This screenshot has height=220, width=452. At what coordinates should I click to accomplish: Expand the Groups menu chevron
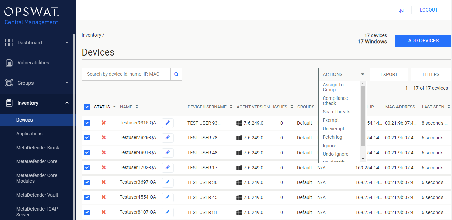[x=67, y=83]
